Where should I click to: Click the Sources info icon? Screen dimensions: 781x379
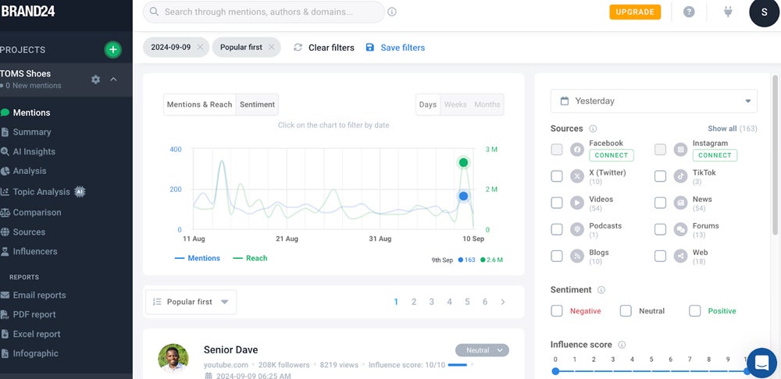(x=593, y=129)
